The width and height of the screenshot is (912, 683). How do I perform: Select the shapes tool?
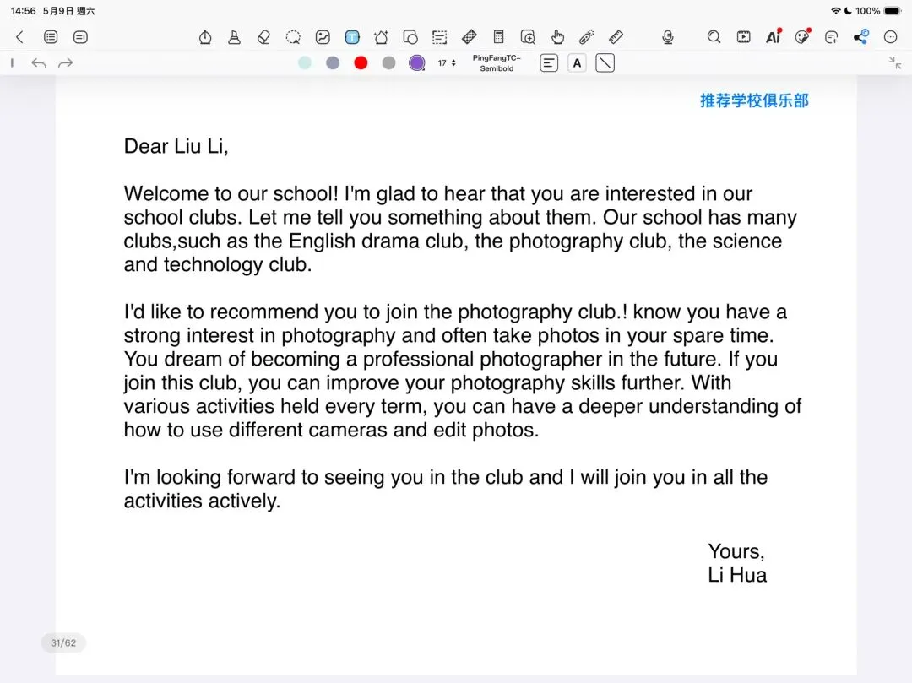click(410, 37)
